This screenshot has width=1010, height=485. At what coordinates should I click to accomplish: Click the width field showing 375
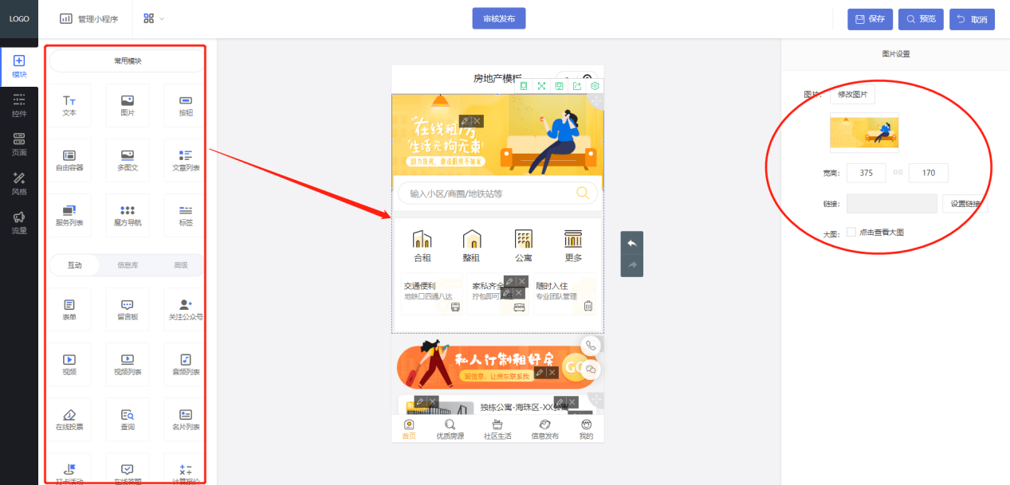867,173
